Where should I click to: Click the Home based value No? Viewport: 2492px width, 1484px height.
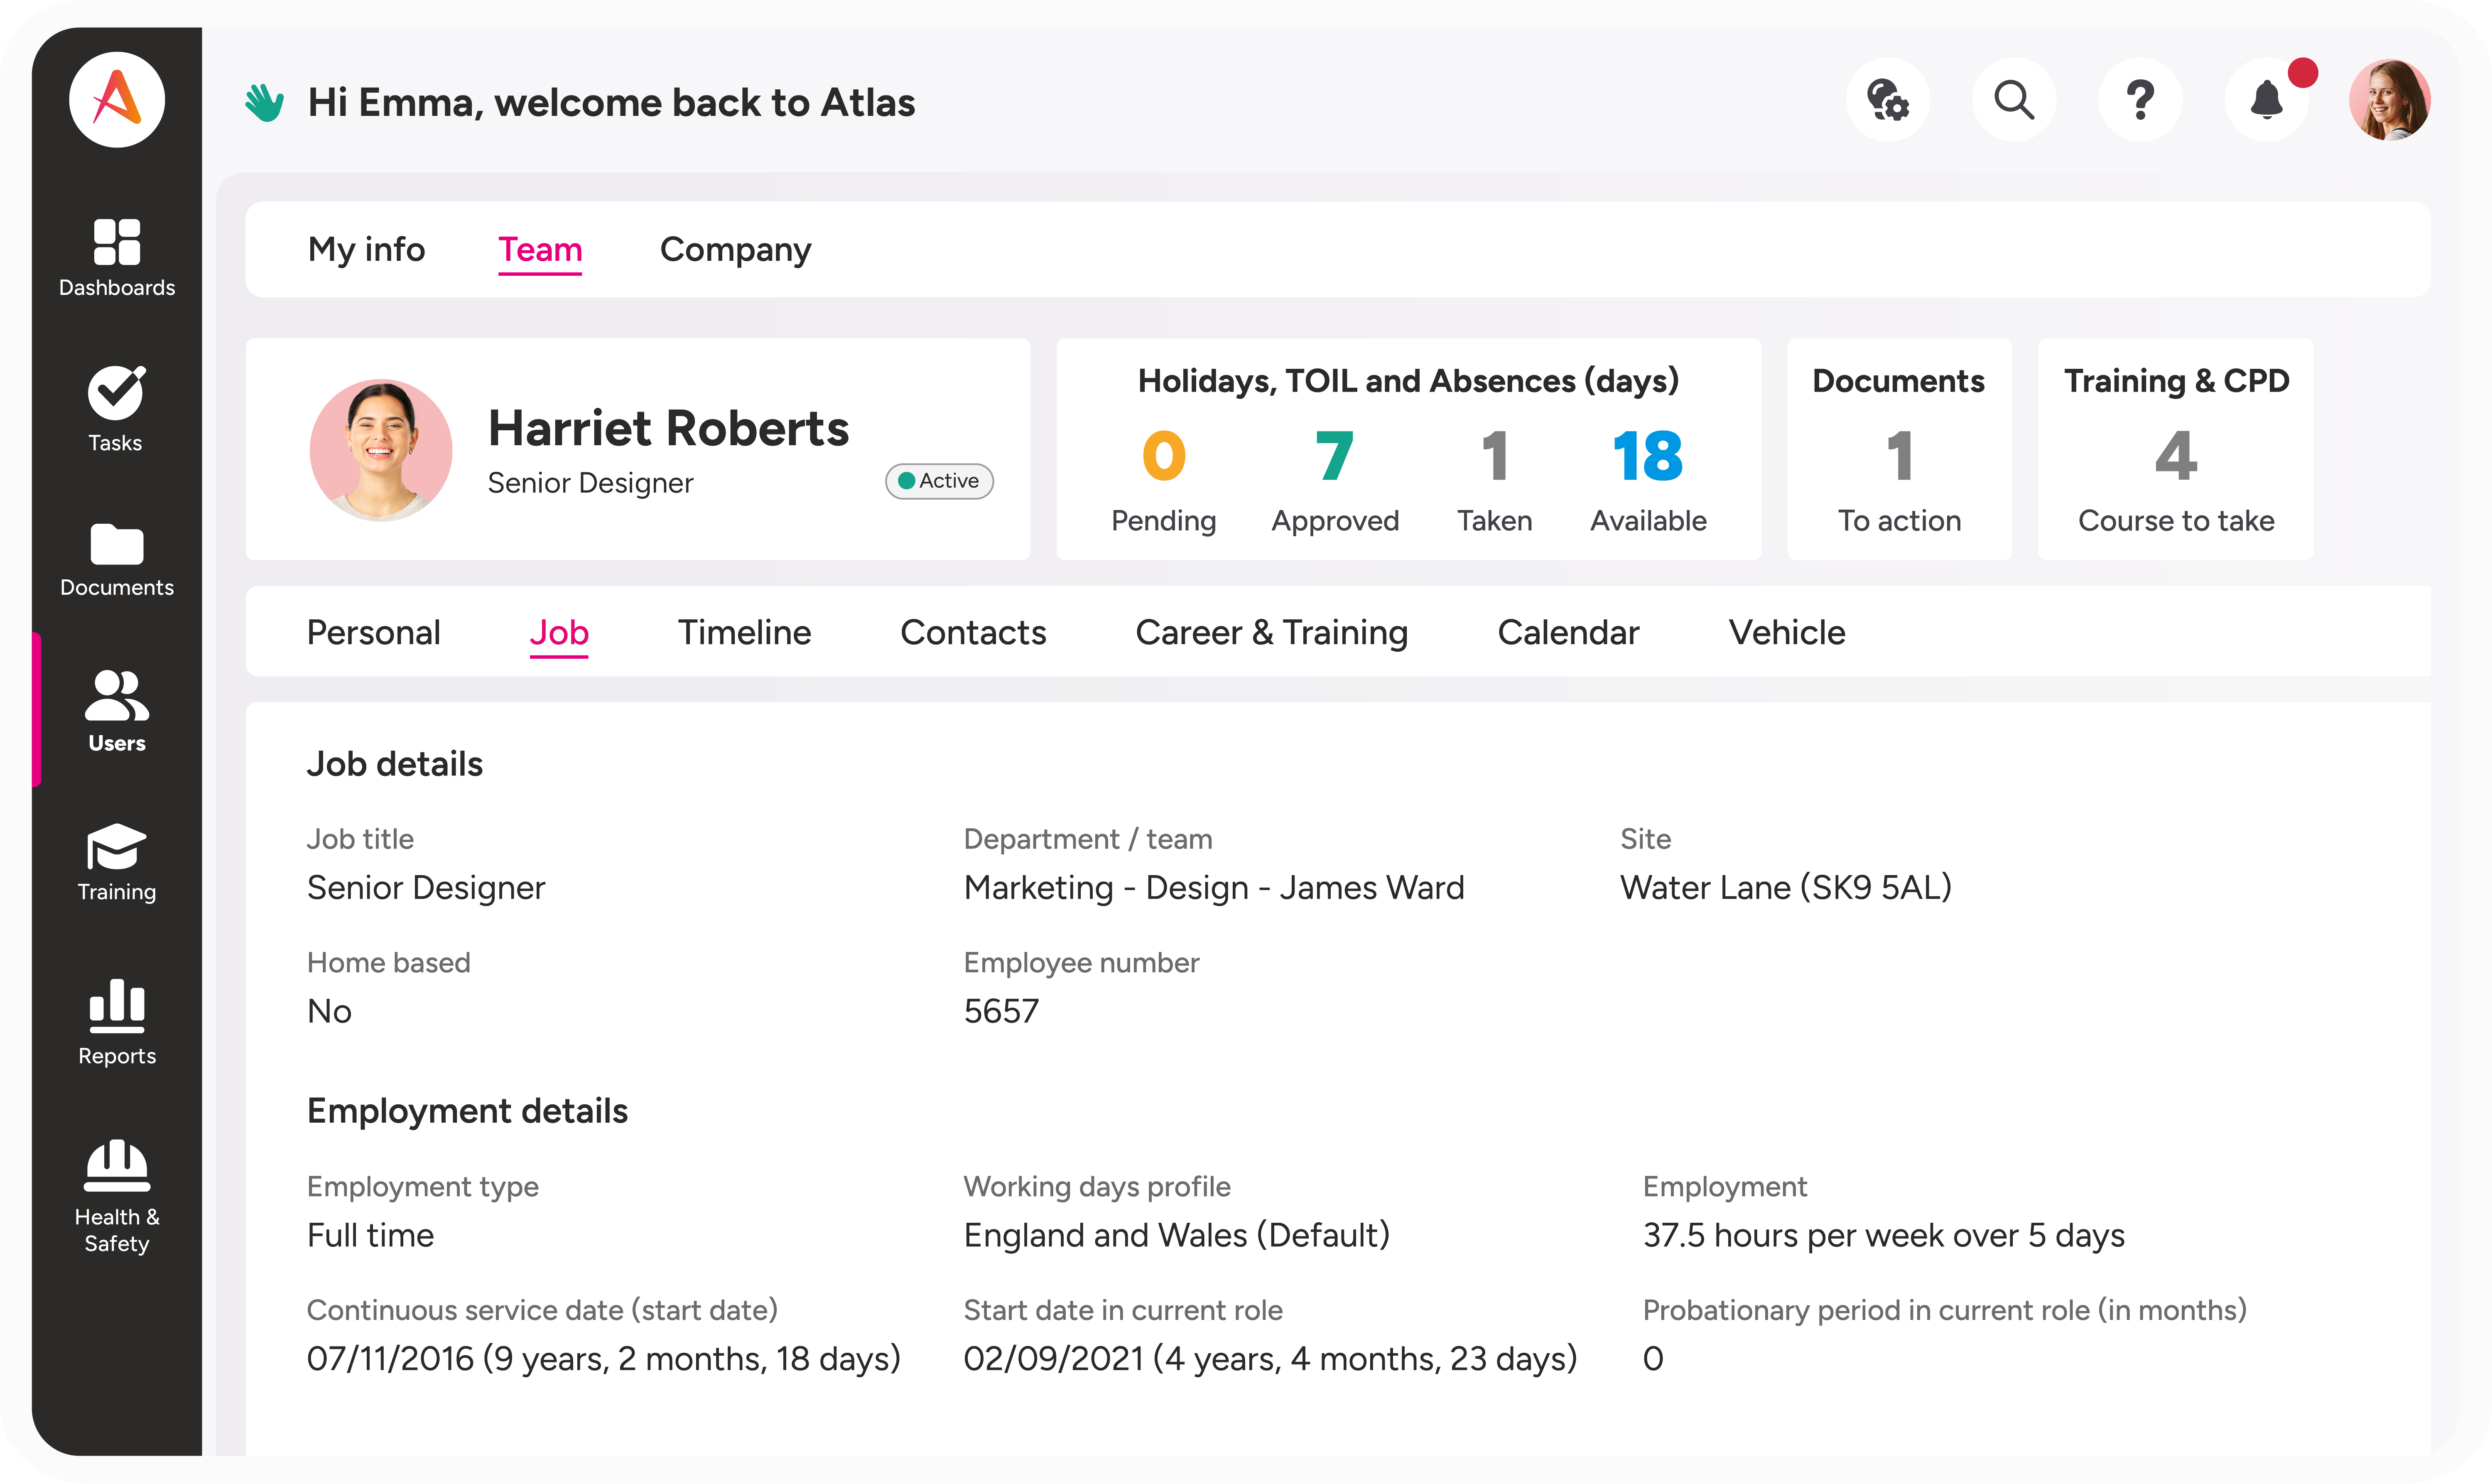tap(329, 1011)
